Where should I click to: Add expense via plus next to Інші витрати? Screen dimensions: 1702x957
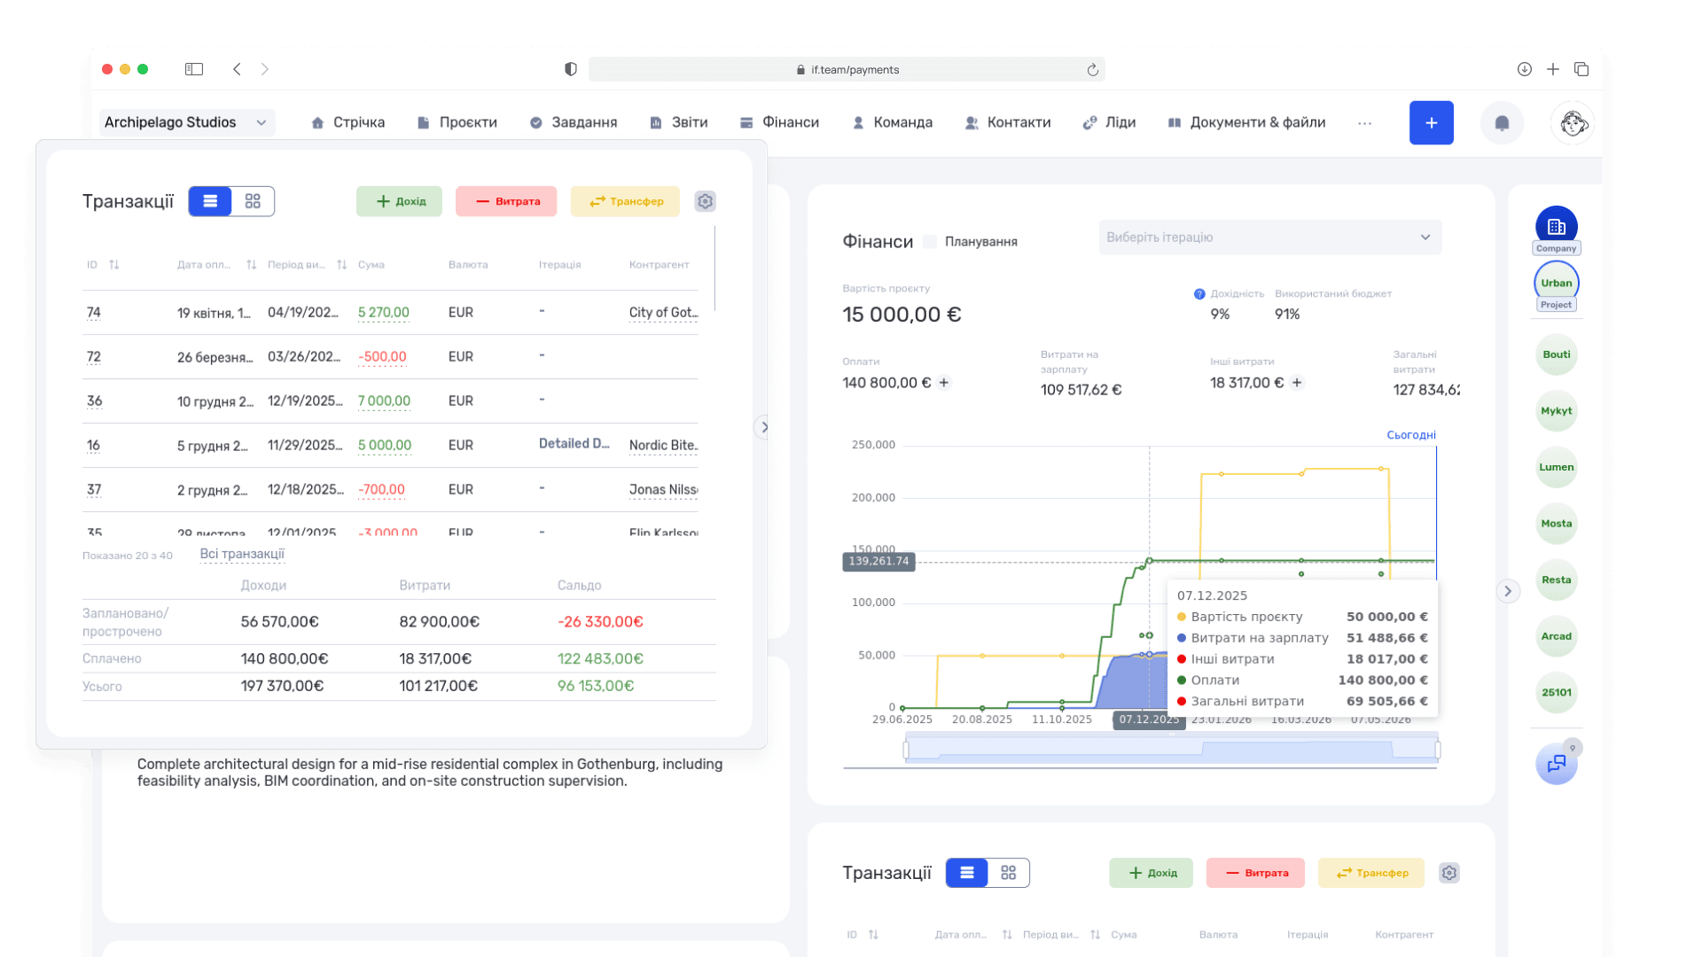(1297, 383)
